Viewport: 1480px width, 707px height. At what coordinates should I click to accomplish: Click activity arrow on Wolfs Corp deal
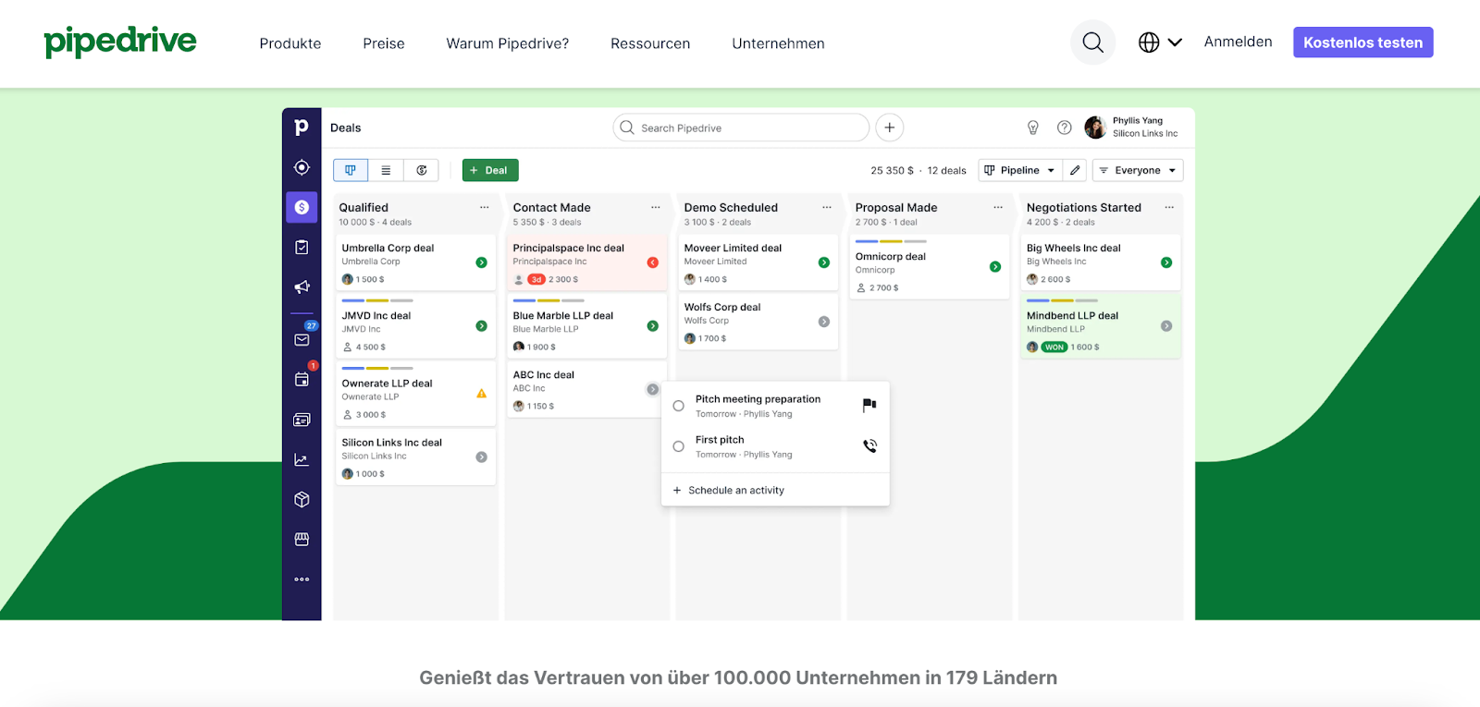pyautogui.click(x=823, y=322)
